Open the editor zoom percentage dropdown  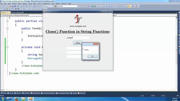point(4,90)
